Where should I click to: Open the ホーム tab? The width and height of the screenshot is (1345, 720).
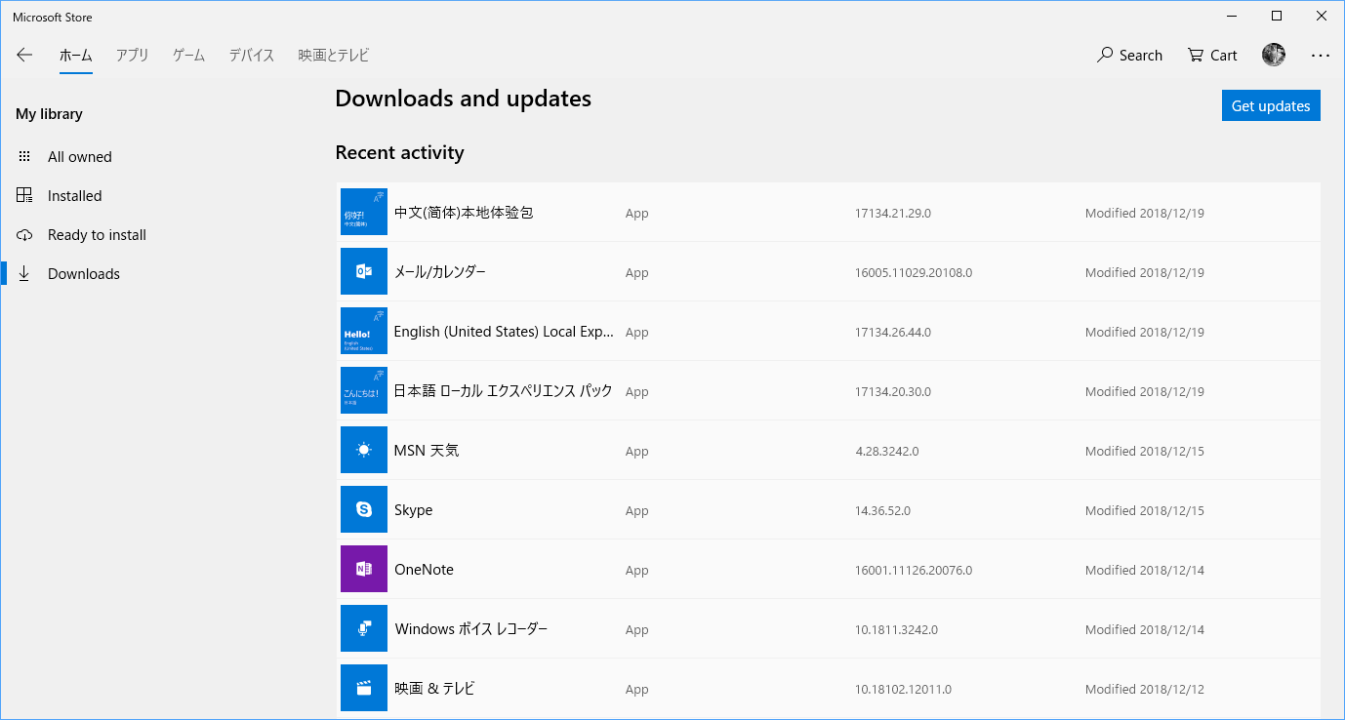click(75, 56)
